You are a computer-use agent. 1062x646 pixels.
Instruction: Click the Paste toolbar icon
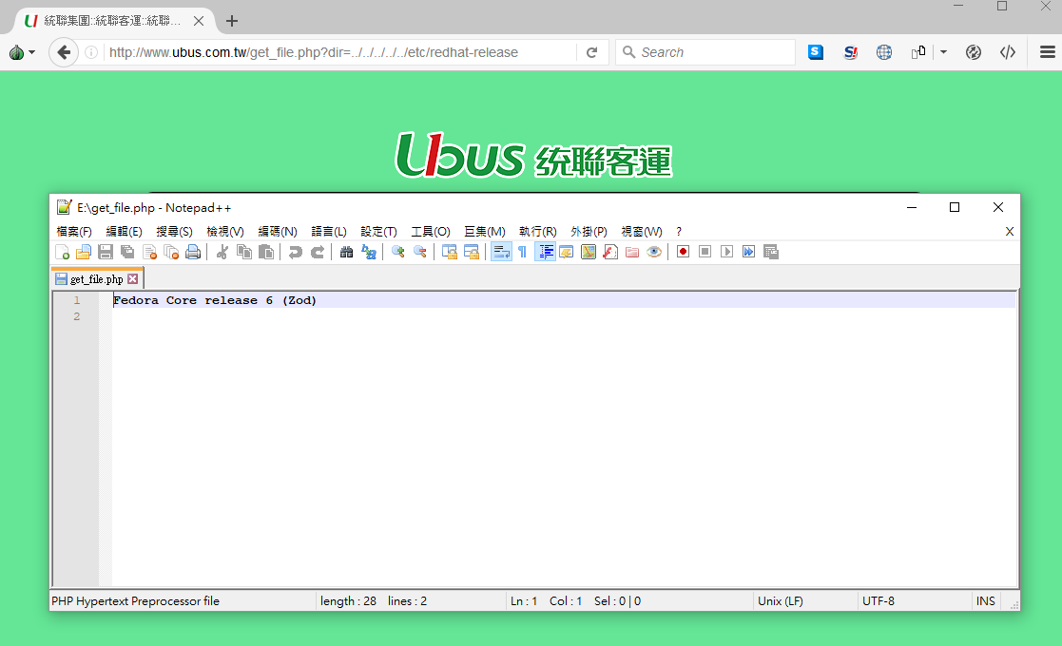tap(266, 253)
